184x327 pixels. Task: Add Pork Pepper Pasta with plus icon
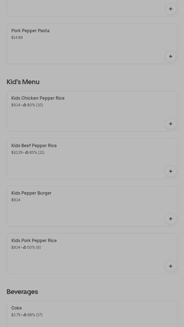(x=171, y=56)
